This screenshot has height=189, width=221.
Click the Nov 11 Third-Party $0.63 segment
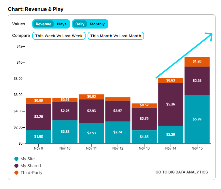[x=91, y=97]
